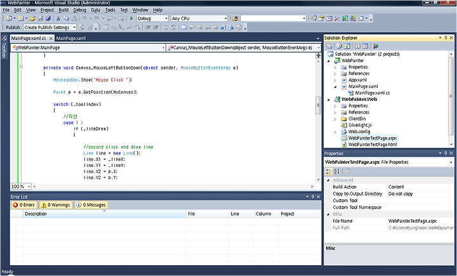The height and width of the screenshot is (276, 457).
Task: Open the Toolbox via hammer-wrench toolbar icon
Action: [x=337, y=18]
